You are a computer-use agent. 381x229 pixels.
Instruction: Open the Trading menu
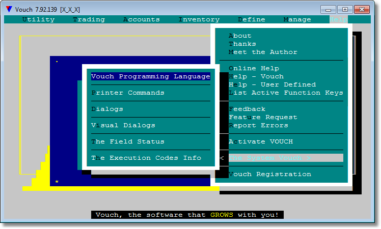(89, 19)
